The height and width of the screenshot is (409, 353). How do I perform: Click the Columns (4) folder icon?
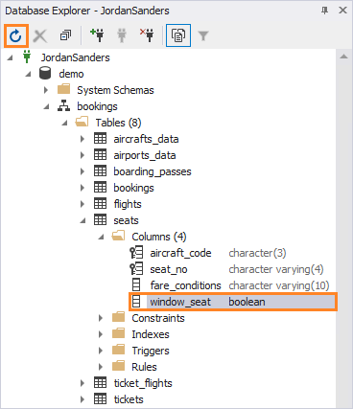pyautogui.click(x=118, y=236)
